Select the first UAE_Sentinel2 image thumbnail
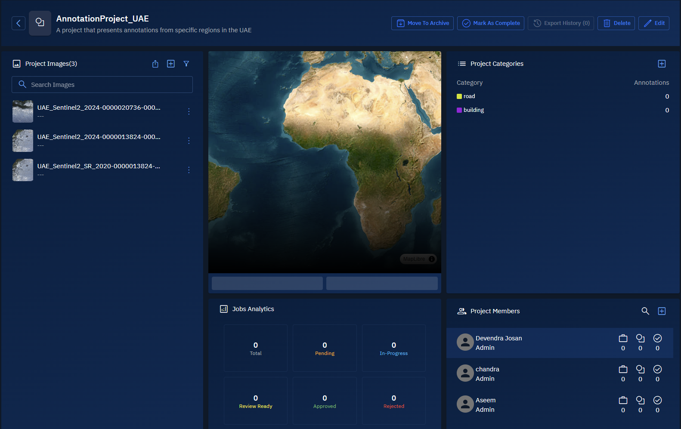 point(23,111)
